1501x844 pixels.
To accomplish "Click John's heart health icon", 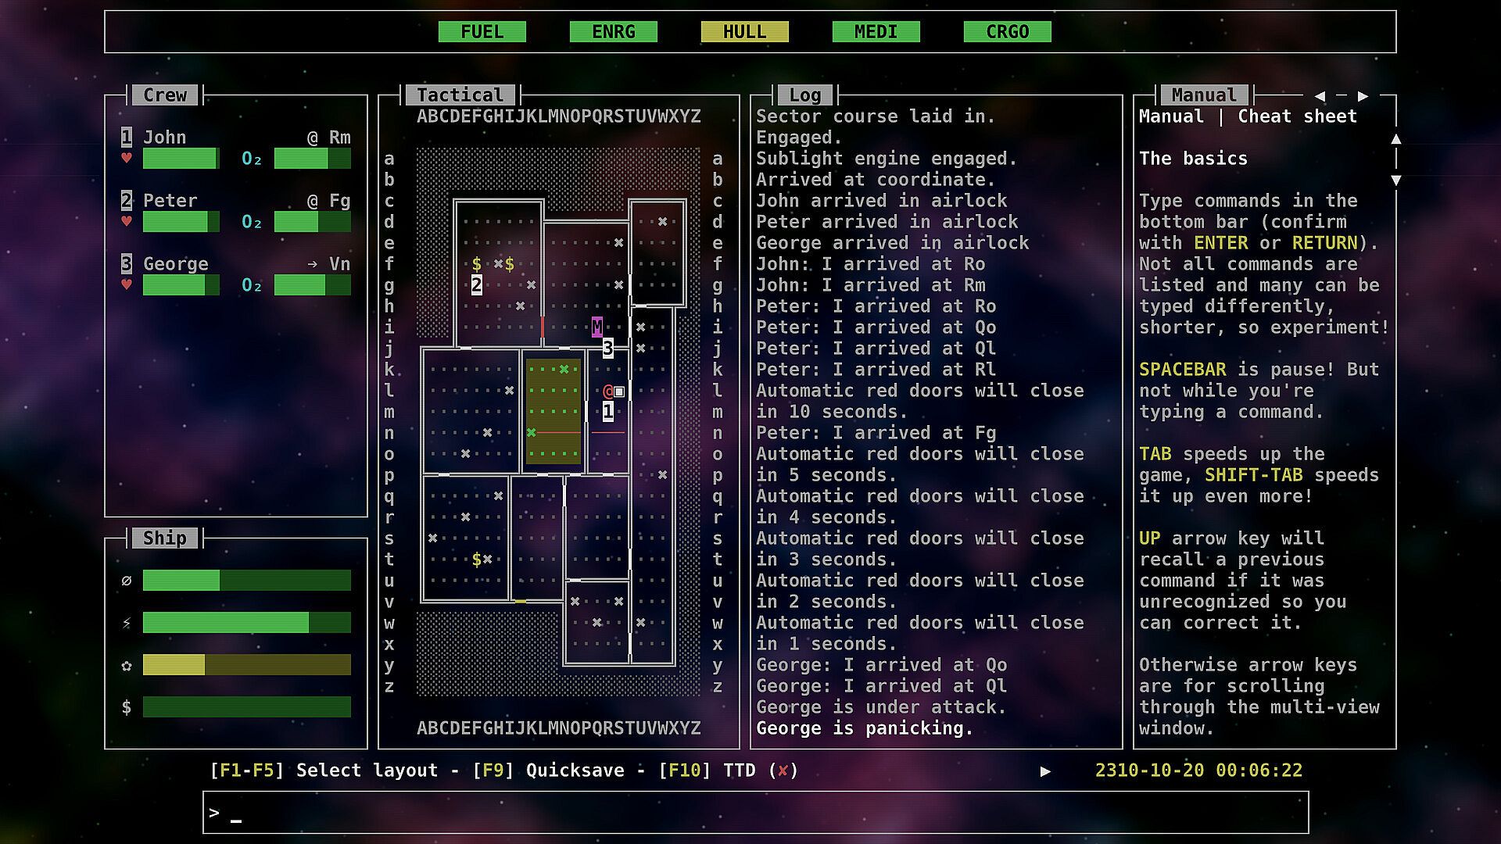I will tap(127, 158).
